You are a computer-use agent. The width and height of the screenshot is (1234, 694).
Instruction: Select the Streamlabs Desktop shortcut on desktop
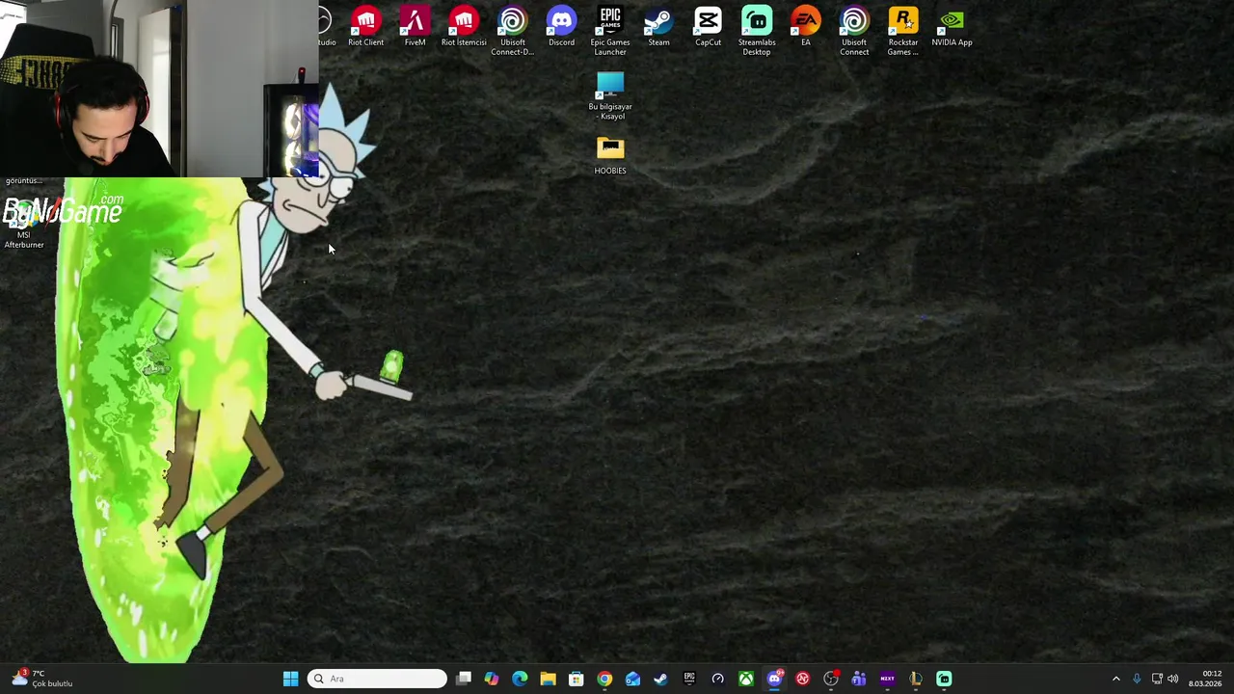click(x=757, y=31)
